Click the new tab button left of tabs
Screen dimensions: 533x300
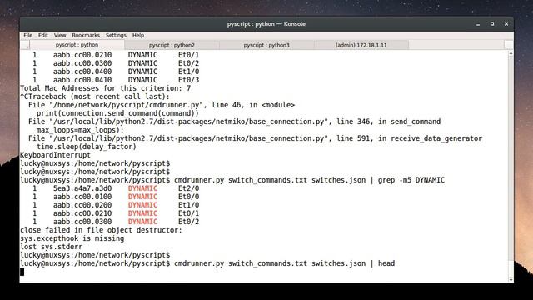[x=26, y=45]
